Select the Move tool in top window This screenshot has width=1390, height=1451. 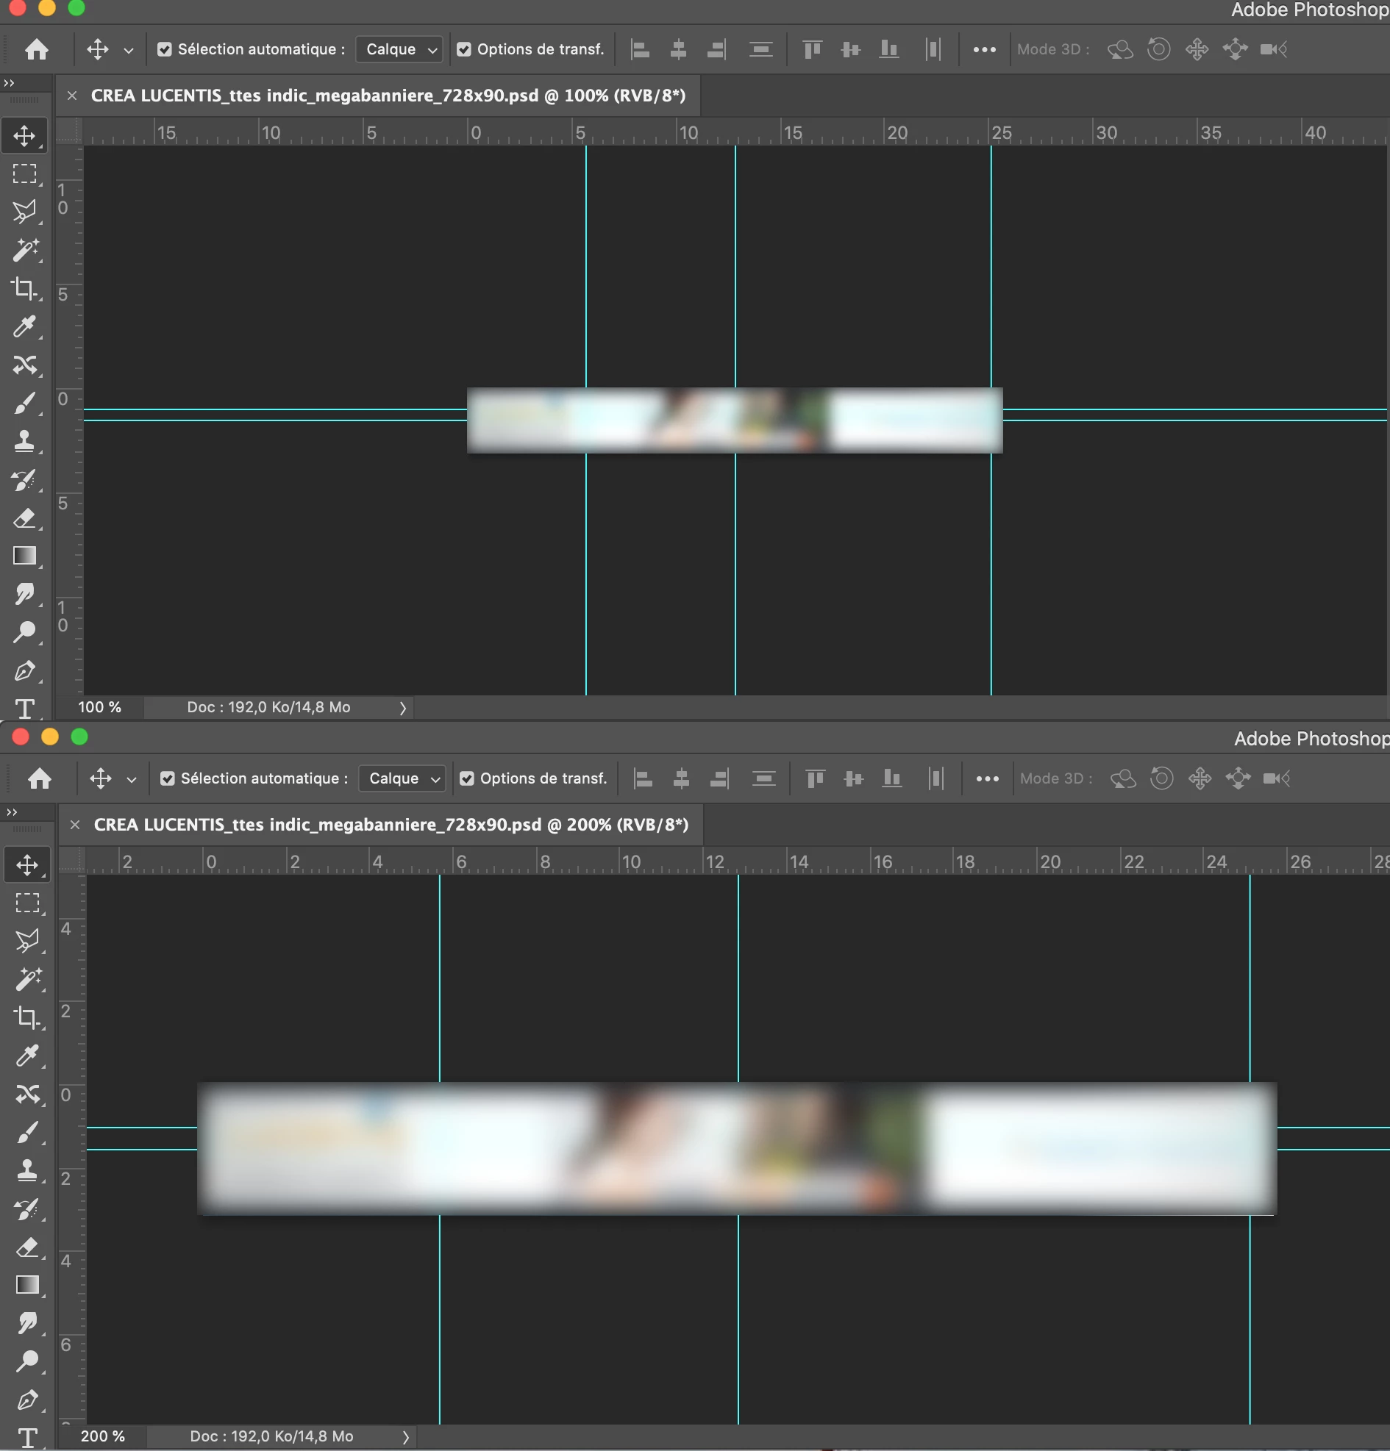click(x=24, y=135)
